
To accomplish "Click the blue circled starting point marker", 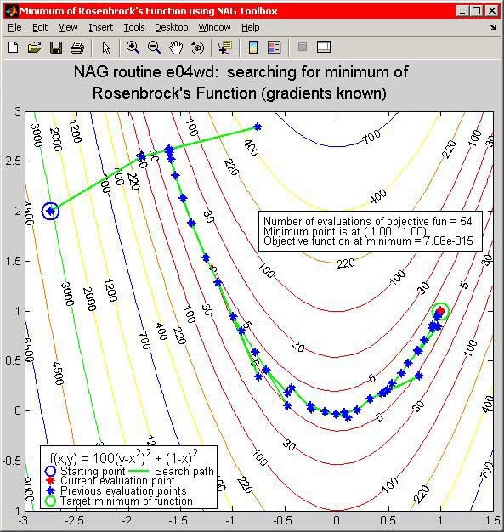I will 50,211.
